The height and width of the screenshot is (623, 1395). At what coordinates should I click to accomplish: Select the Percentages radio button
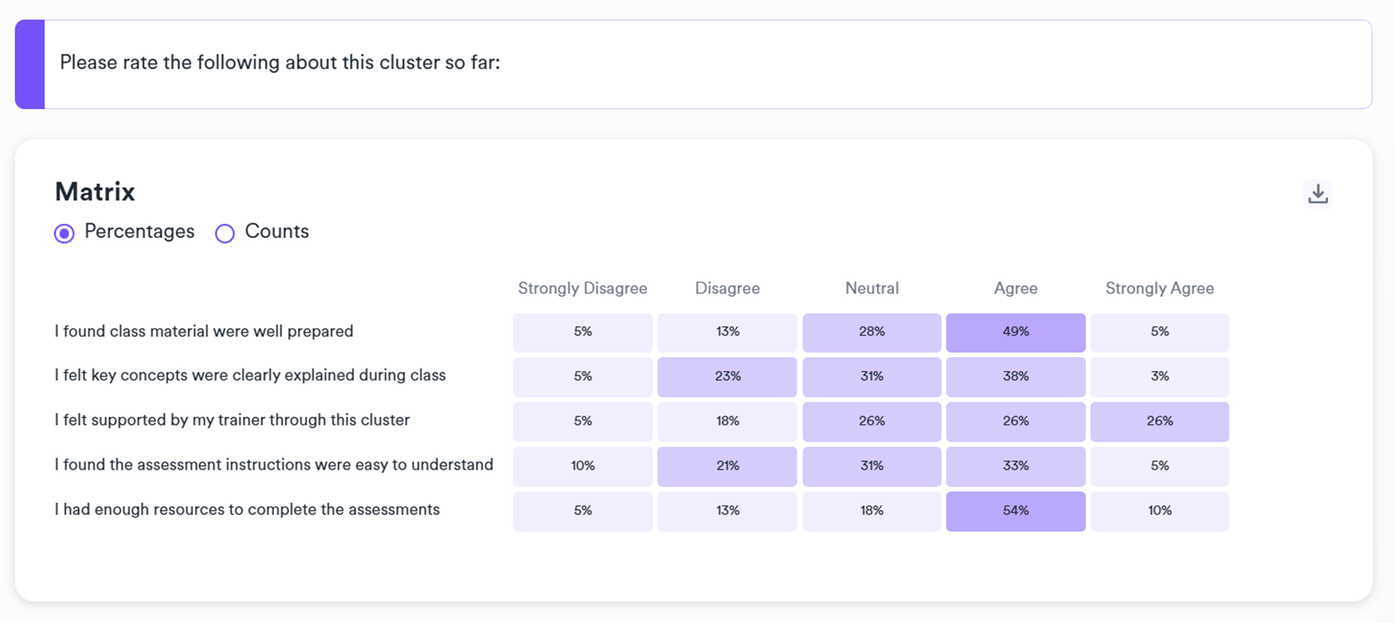click(64, 233)
